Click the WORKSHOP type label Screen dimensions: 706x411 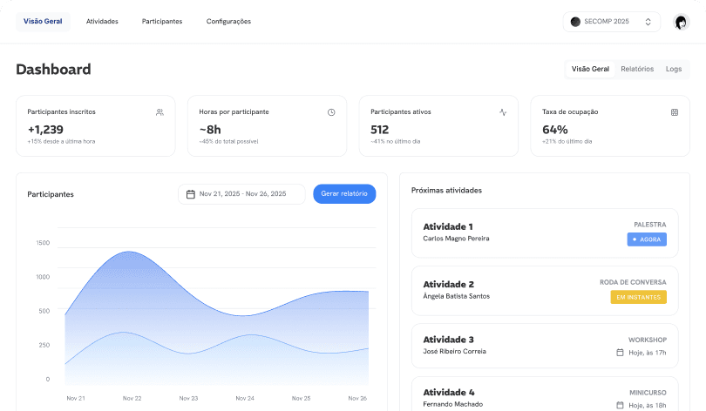[648, 340]
